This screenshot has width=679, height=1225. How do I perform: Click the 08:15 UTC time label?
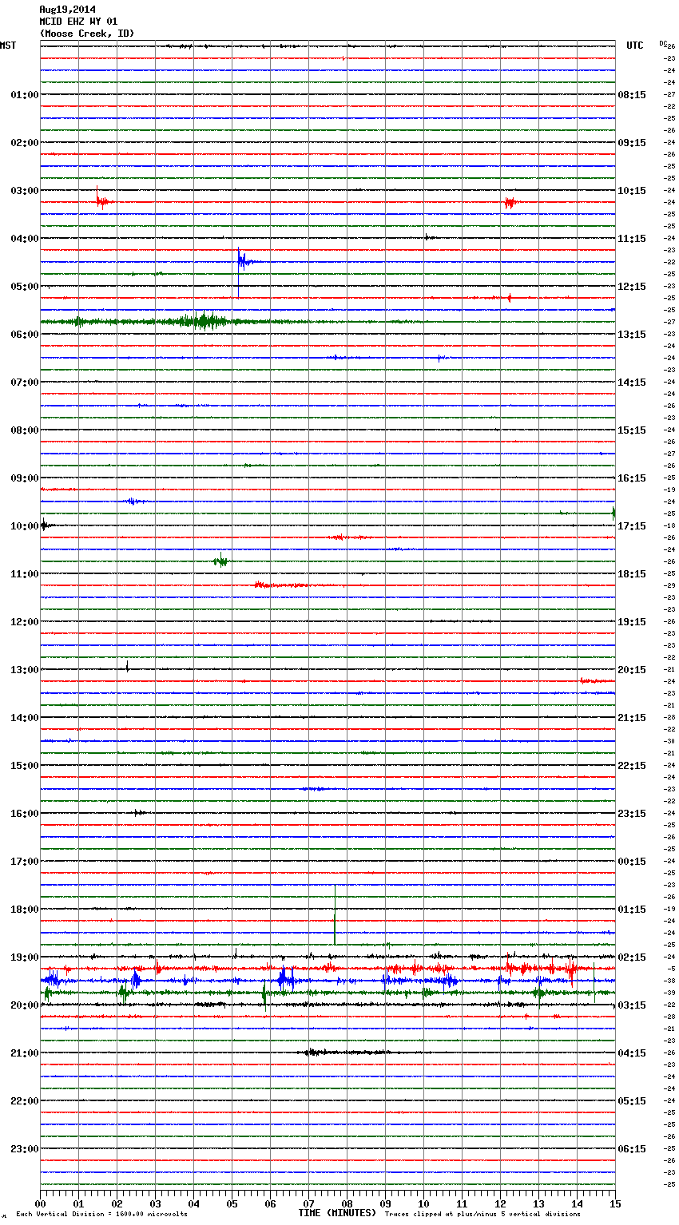pos(632,95)
